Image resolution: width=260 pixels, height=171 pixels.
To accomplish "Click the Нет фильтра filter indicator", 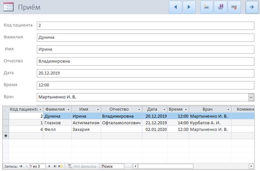I will (82, 166).
